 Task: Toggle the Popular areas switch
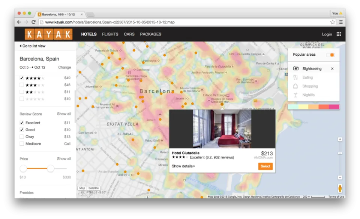click(330, 55)
